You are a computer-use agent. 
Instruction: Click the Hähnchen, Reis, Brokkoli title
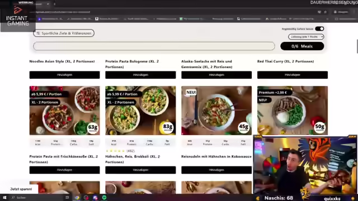click(133, 159)
